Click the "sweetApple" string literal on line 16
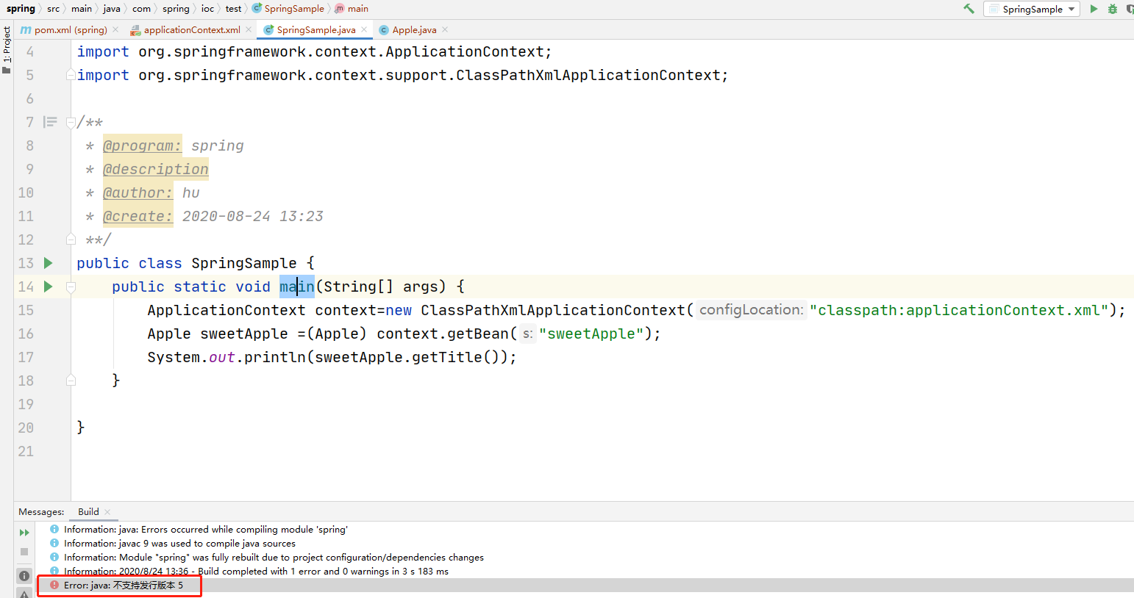 click(x=591, y=334)
